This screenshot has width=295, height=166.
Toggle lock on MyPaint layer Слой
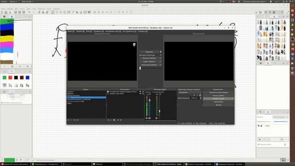click(261, 126)
